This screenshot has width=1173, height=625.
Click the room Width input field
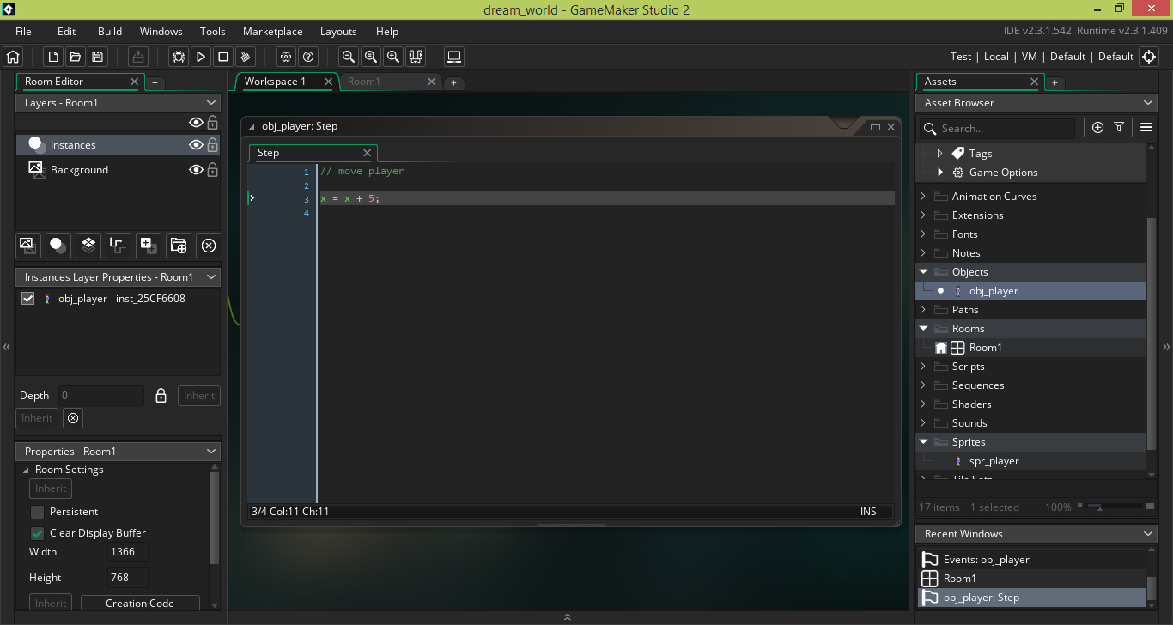click(129, 552)
